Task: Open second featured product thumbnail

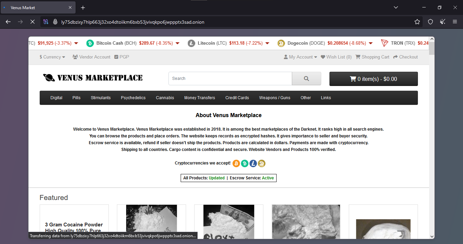Action: click(152, 222)
